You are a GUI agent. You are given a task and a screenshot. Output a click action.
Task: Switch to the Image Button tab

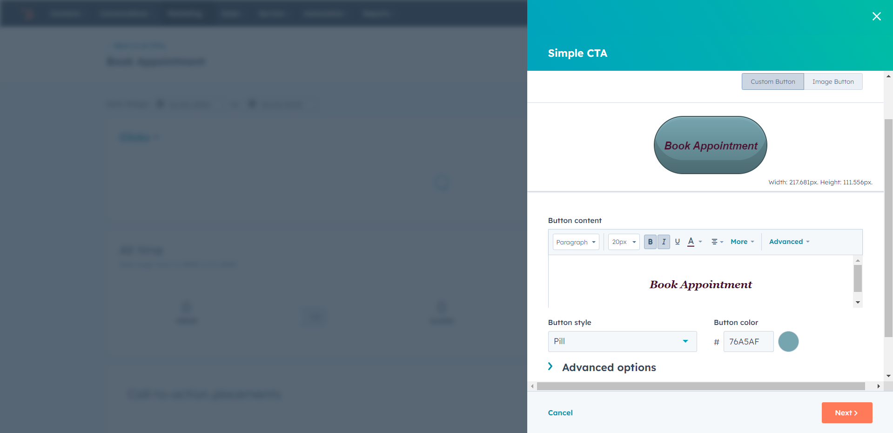point(833,81)
